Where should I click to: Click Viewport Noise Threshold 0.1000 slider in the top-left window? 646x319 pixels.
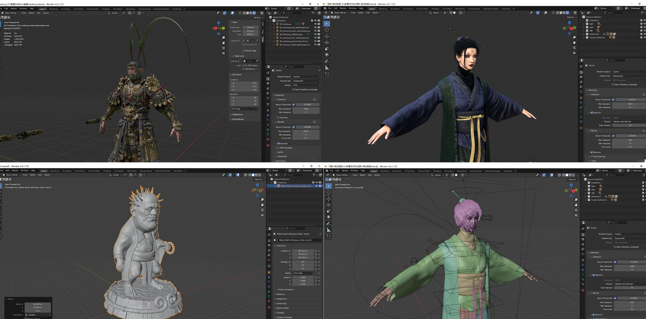308,105
